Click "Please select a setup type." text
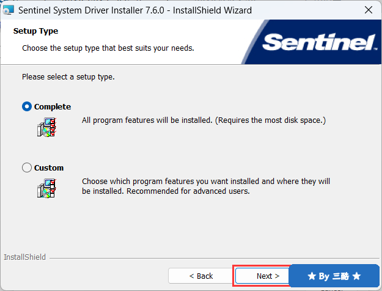The image size is (382, 291). [x=68, y=77]
